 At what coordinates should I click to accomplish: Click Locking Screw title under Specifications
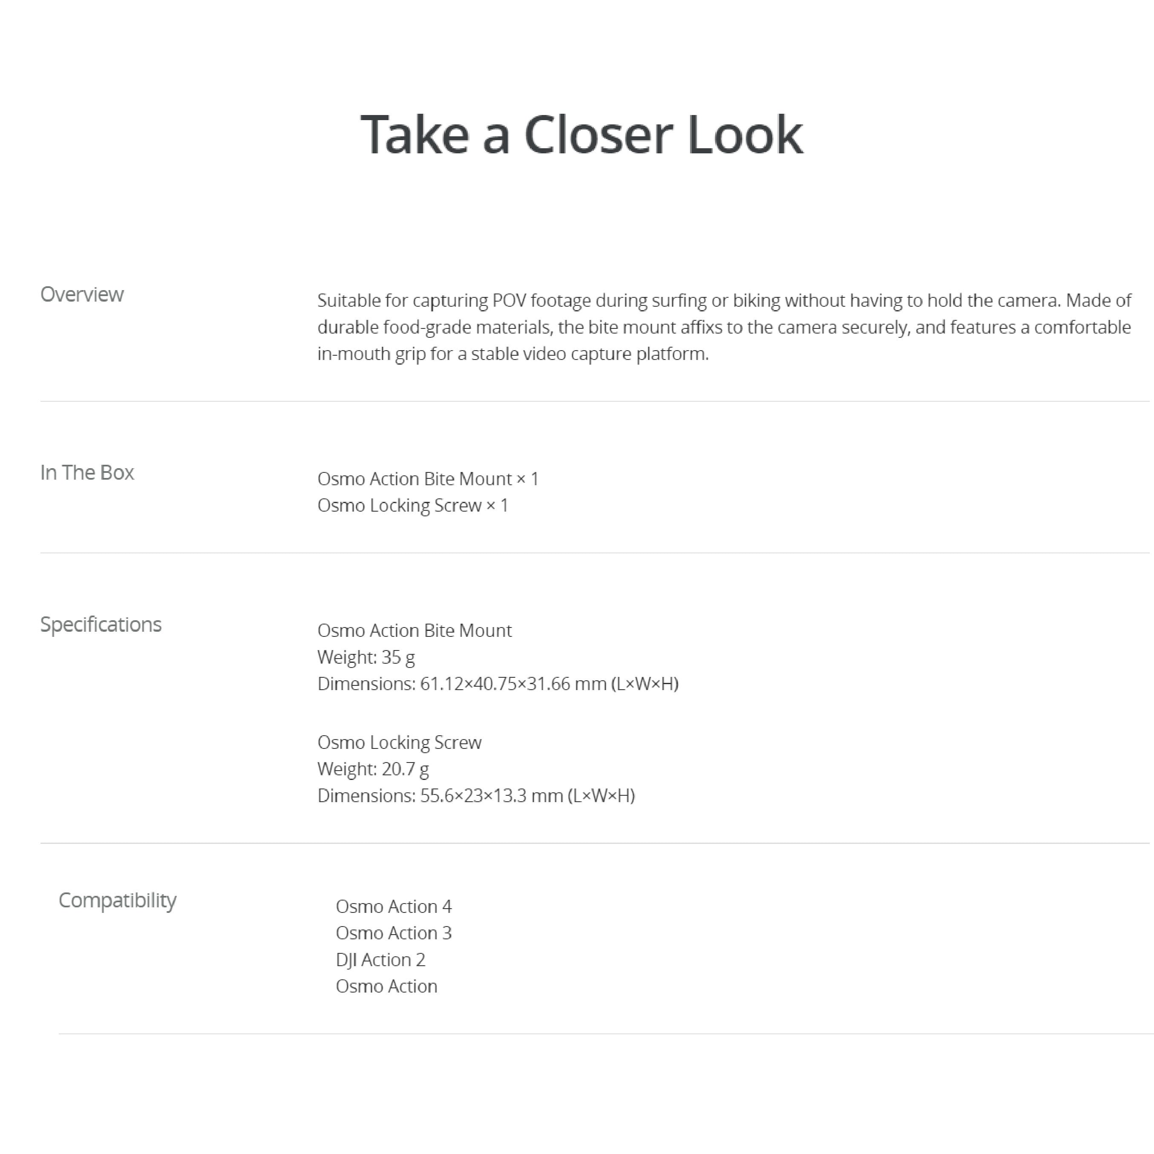(399, 742)
